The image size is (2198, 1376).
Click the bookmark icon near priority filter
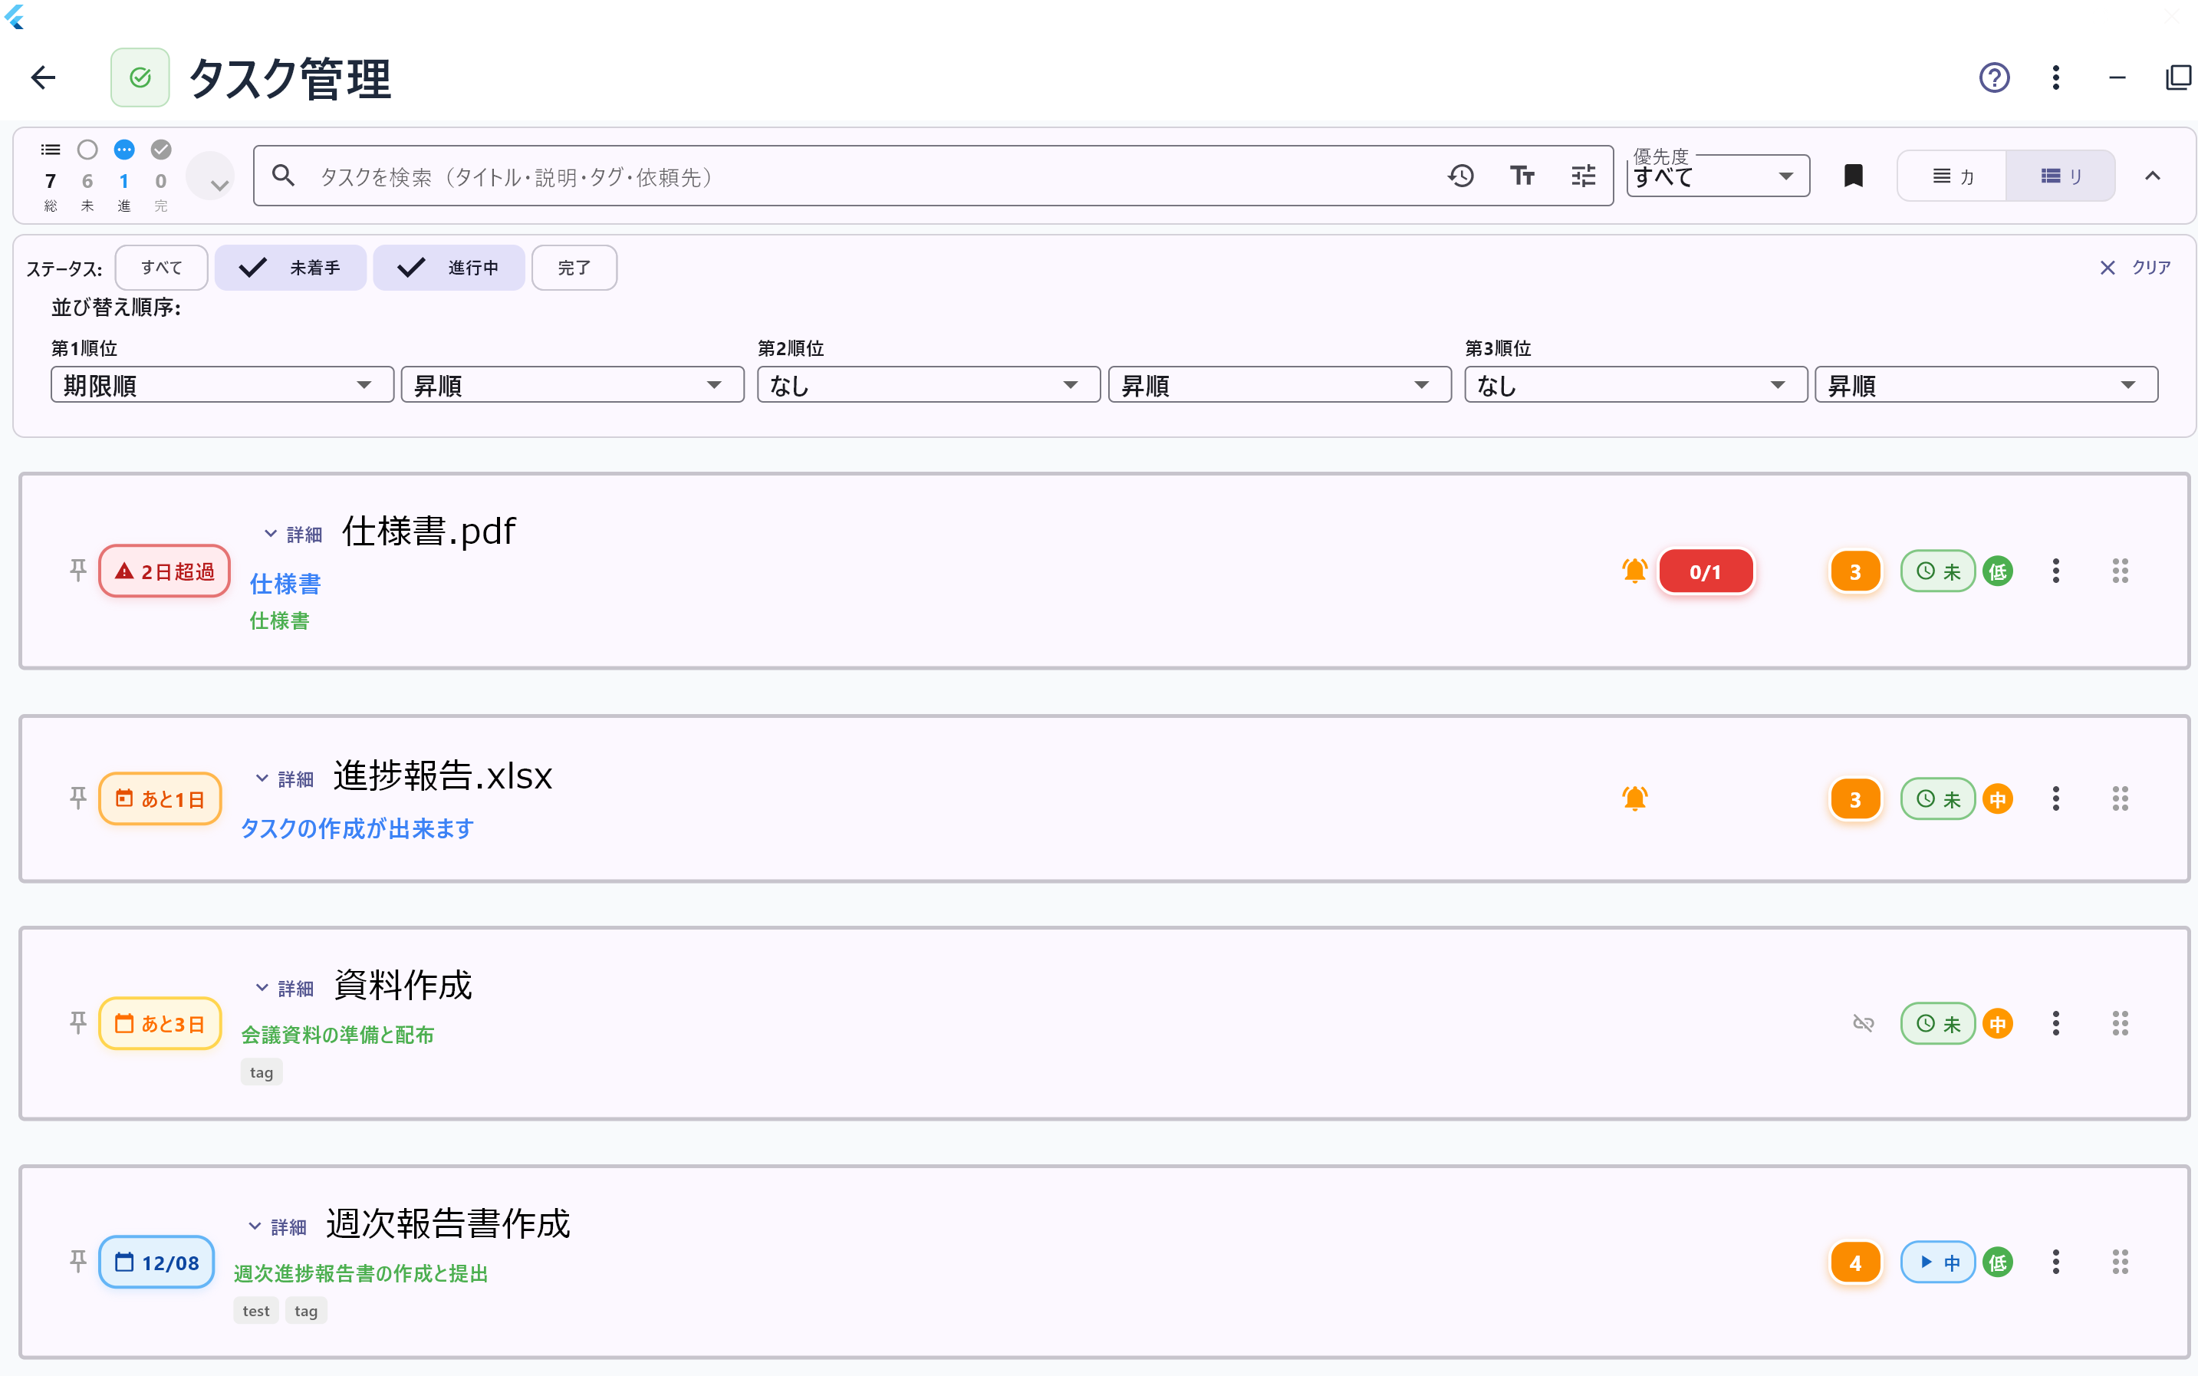tap(1853, 176)
